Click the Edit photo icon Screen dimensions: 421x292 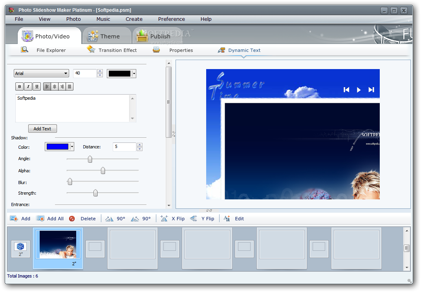click(x=227, y=219)
